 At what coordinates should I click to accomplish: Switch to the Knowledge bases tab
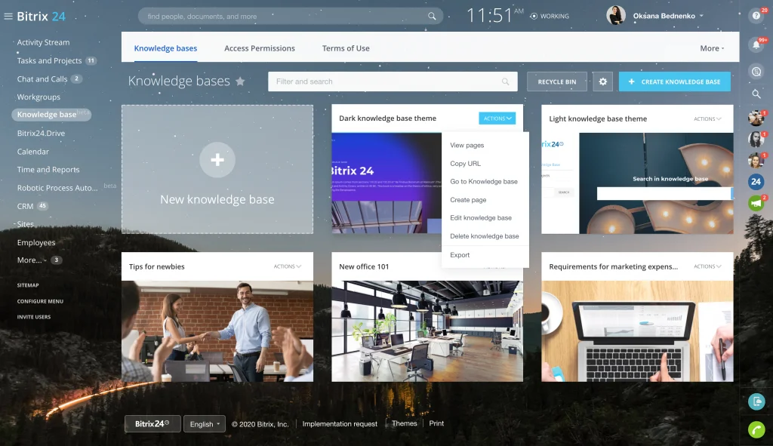click(165, 48)
